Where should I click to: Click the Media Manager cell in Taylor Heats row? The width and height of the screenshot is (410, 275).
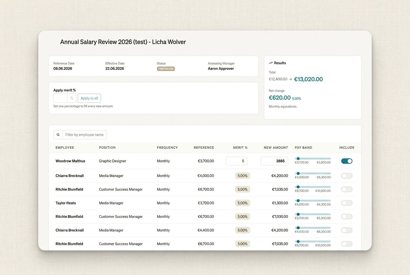(111, 203)
